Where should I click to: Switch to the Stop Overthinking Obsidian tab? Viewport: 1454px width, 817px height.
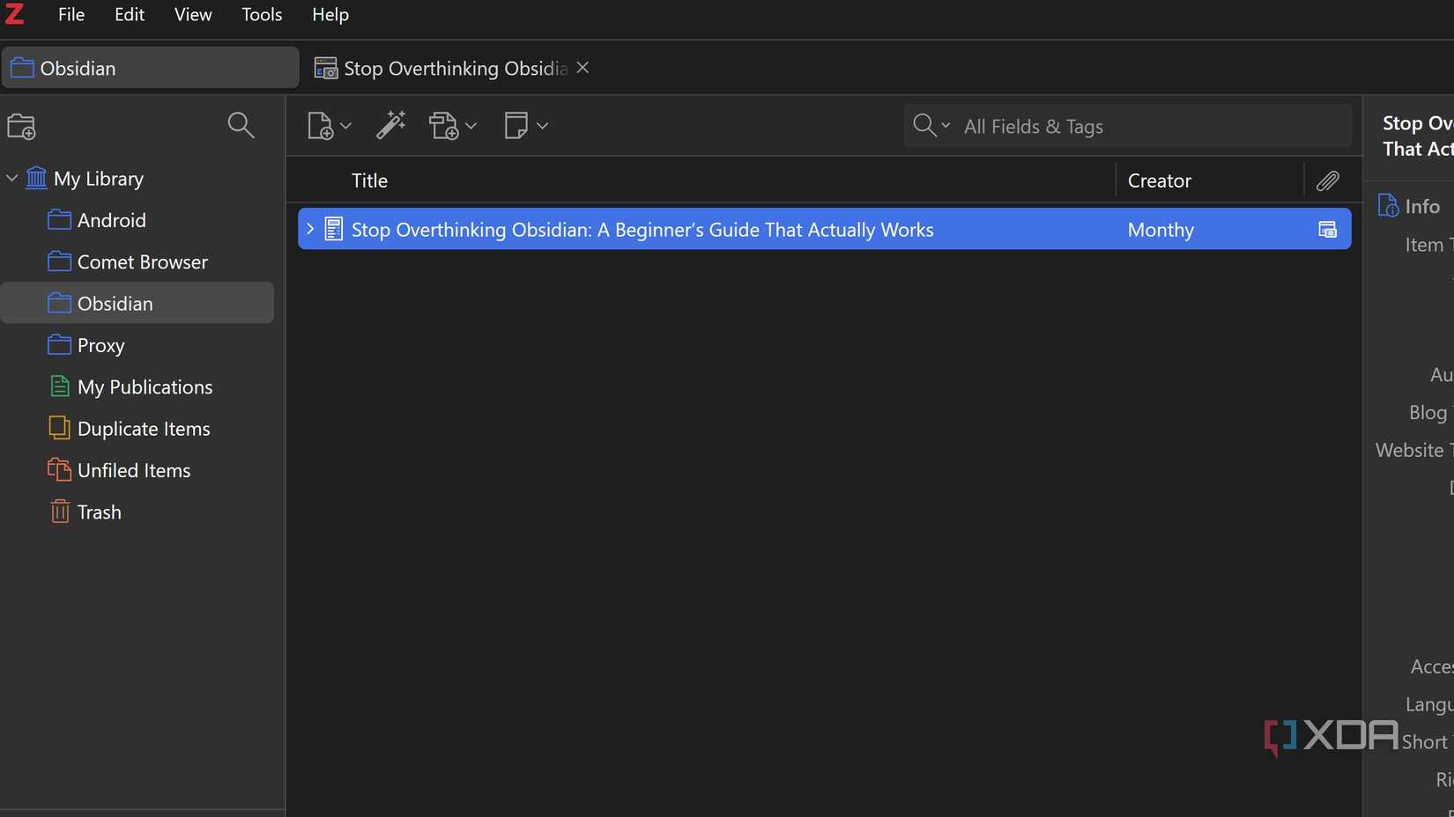pos(441,68)
